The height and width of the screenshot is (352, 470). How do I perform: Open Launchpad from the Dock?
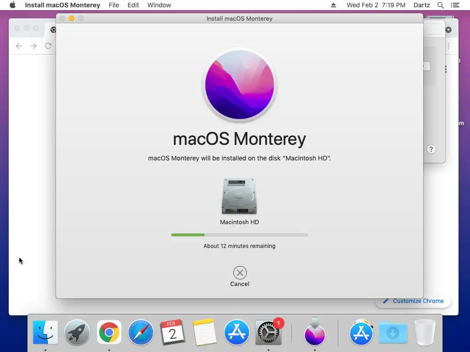[77, 332]
